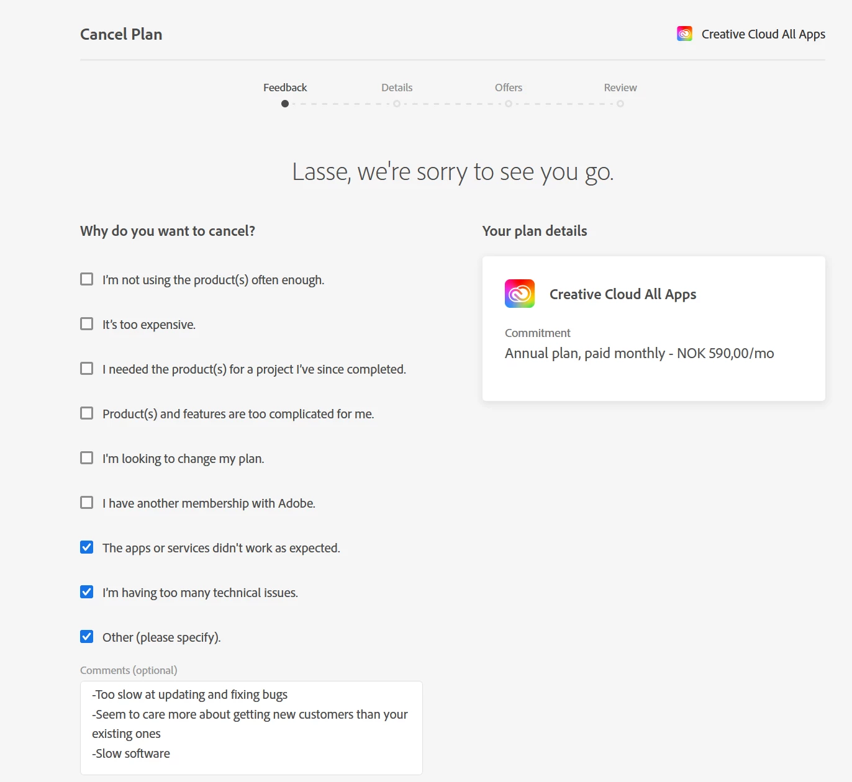Click the "Your plan details" heading
The width and height of the screenshot is (852, 782).
point(535,231)
